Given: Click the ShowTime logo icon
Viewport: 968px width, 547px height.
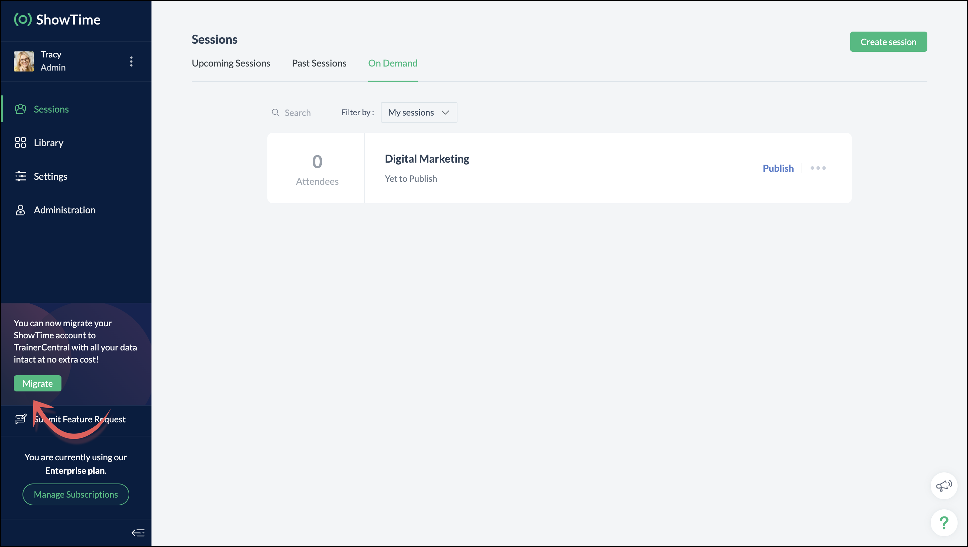Looking at the screenshot, I should coord(23,19).
